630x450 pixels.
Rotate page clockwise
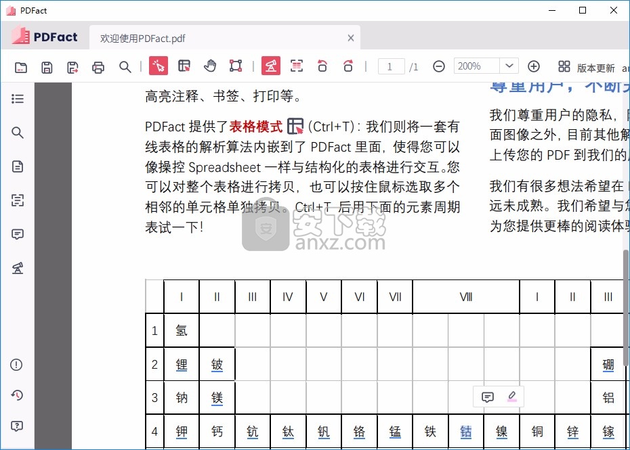(348, 66)
